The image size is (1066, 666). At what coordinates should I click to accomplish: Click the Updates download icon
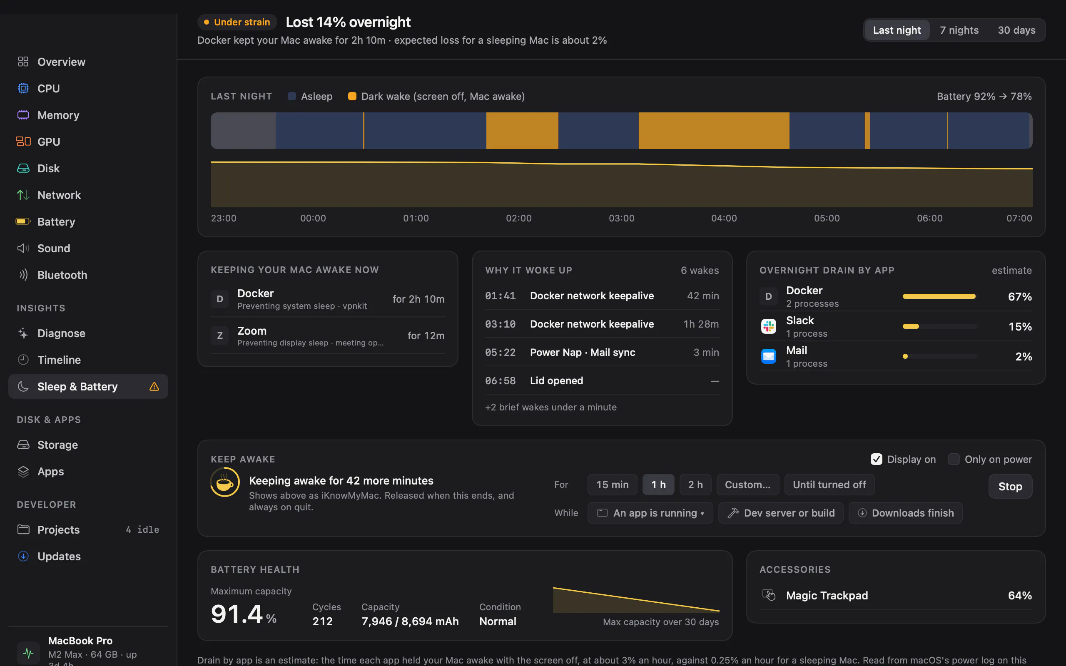click(x=23, y=556)
